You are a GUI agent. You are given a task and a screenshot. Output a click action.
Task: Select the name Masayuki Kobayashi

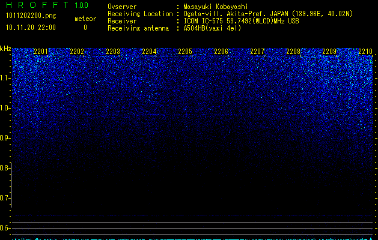click(x=216, y=7)
